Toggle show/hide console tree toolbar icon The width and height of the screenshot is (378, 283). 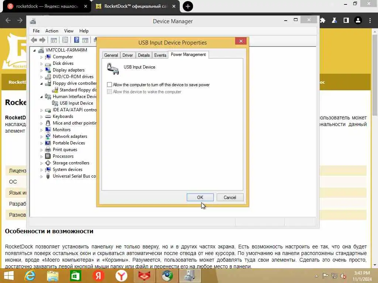click(54, 40)
